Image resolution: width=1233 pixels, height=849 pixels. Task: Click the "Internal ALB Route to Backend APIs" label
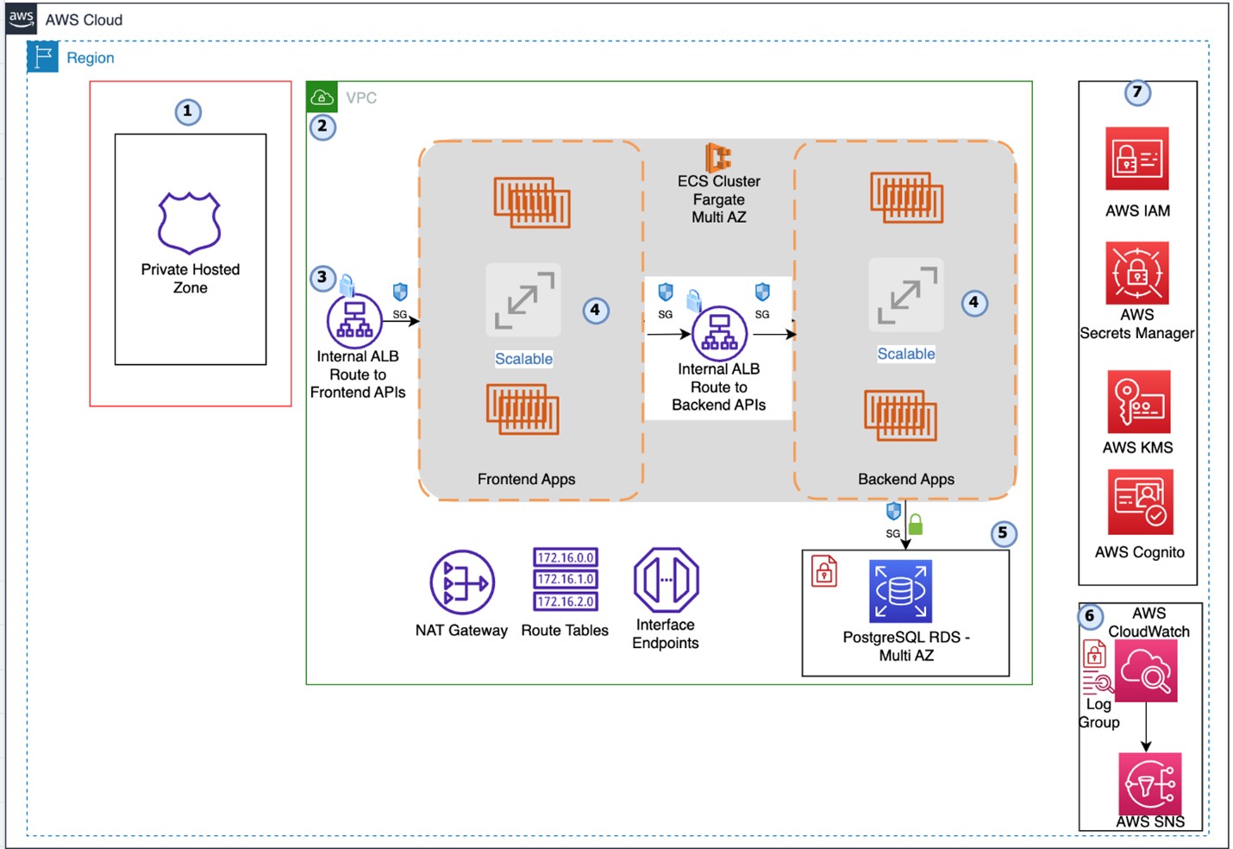tap(718, 387)
